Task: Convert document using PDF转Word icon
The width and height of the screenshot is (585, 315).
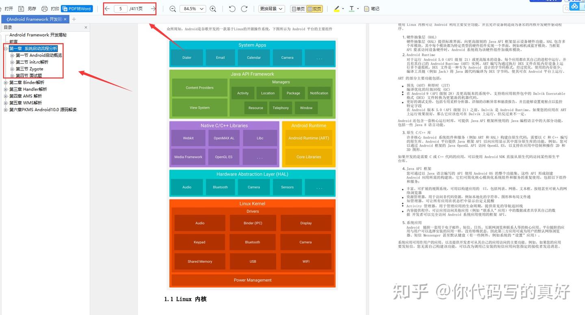Action: [77, 8]
